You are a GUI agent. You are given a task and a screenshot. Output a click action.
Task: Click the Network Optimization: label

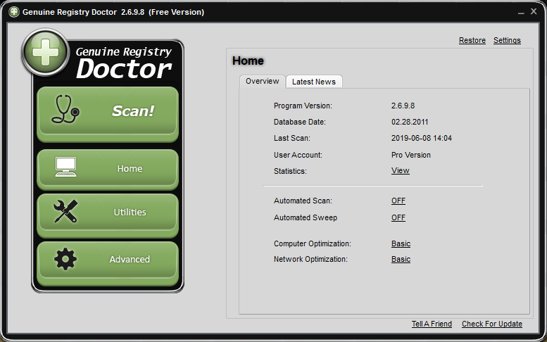[x=310, y=260]
